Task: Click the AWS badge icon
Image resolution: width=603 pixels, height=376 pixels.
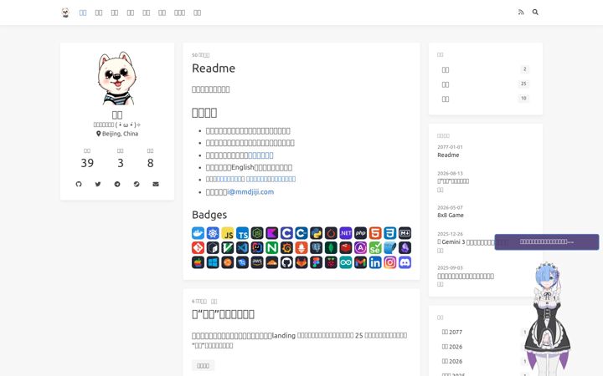Action: pos(257,262)
